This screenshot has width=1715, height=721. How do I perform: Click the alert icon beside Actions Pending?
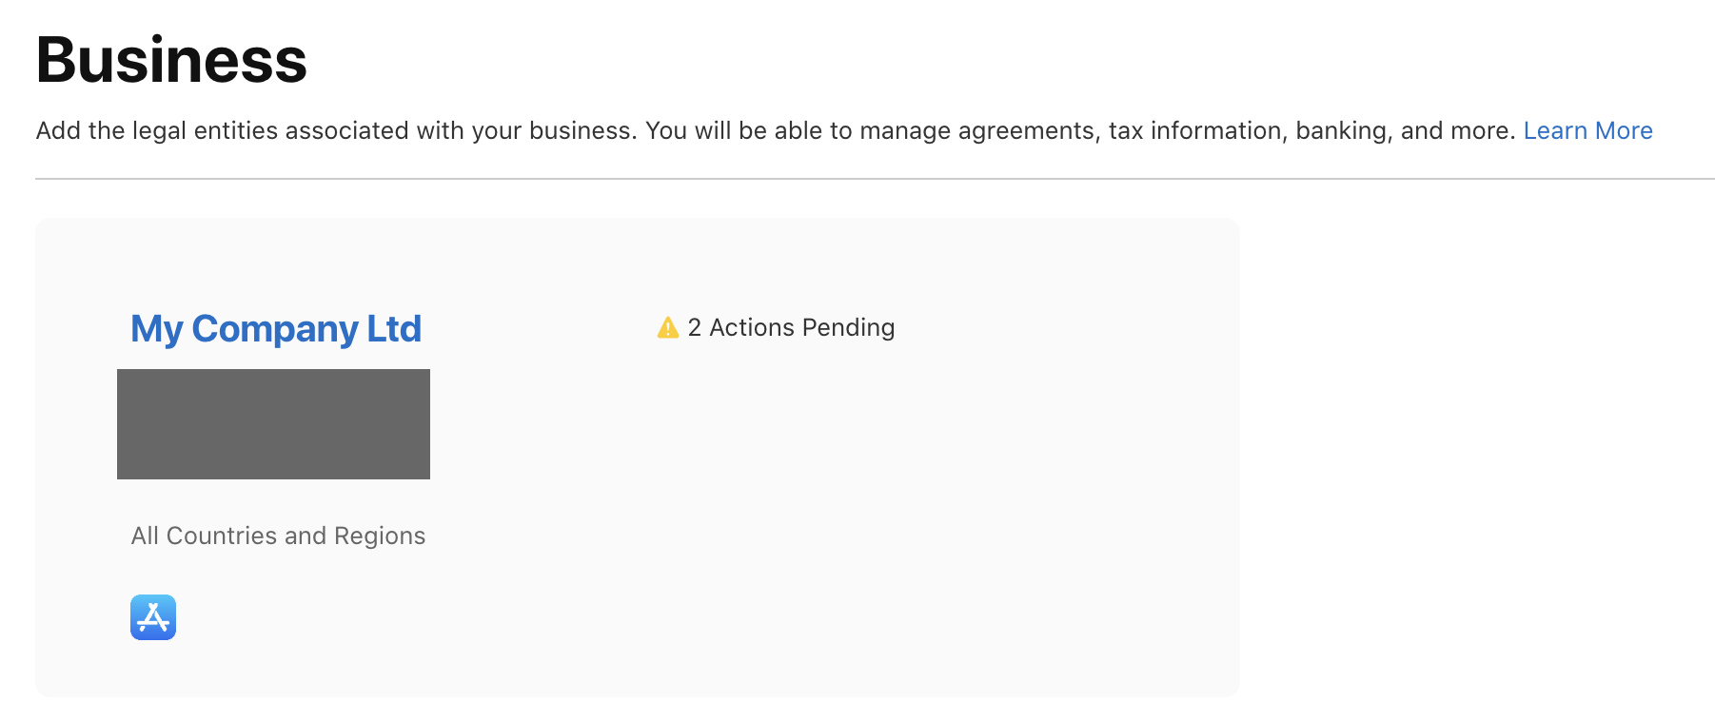tap(668, 327)
